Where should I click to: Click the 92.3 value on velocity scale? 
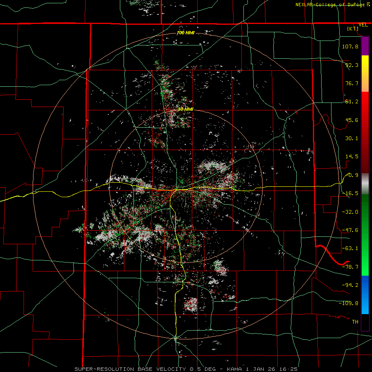click(x=352, y=65)
